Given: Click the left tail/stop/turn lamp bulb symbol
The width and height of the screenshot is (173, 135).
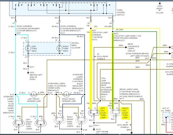Looking at the screenshot, I should click(94, 113).
